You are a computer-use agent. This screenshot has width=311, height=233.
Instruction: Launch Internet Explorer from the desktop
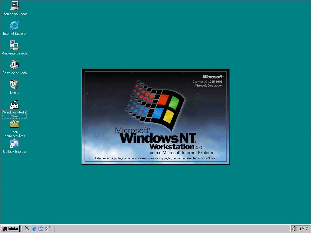pos(14,26)
